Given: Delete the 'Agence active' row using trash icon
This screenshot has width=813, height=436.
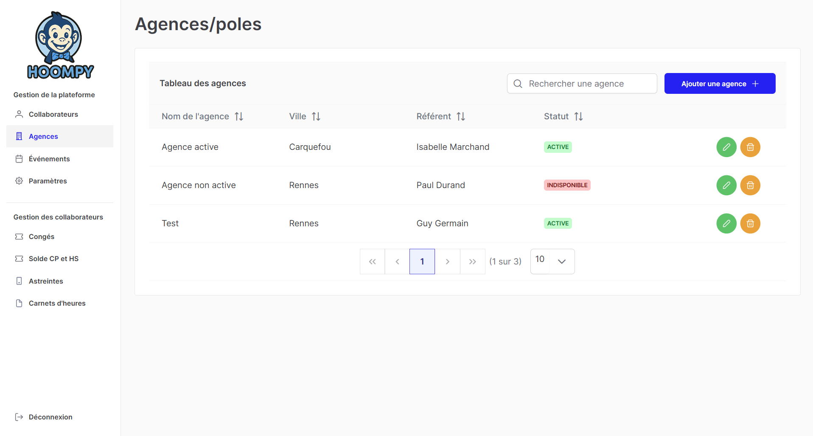Looking at the screenshot, I should [750, 147].
